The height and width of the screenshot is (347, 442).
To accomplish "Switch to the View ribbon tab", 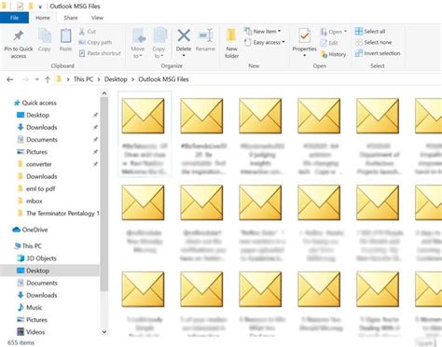I will click(97, 18).
